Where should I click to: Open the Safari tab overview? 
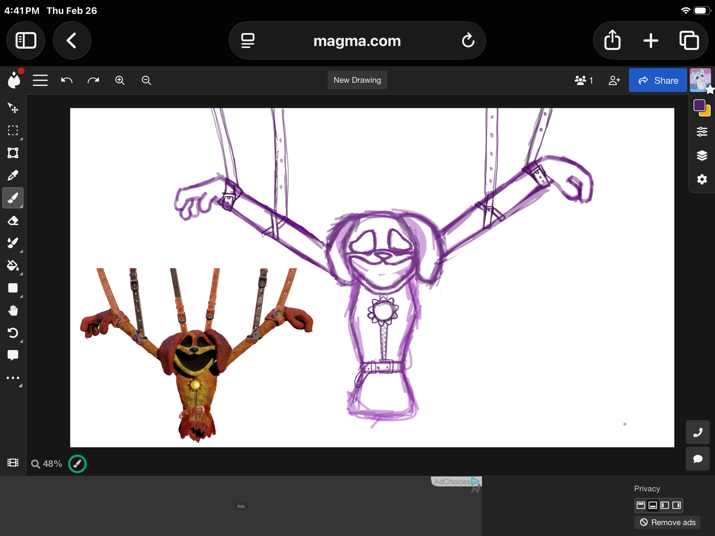coord(690,40)
